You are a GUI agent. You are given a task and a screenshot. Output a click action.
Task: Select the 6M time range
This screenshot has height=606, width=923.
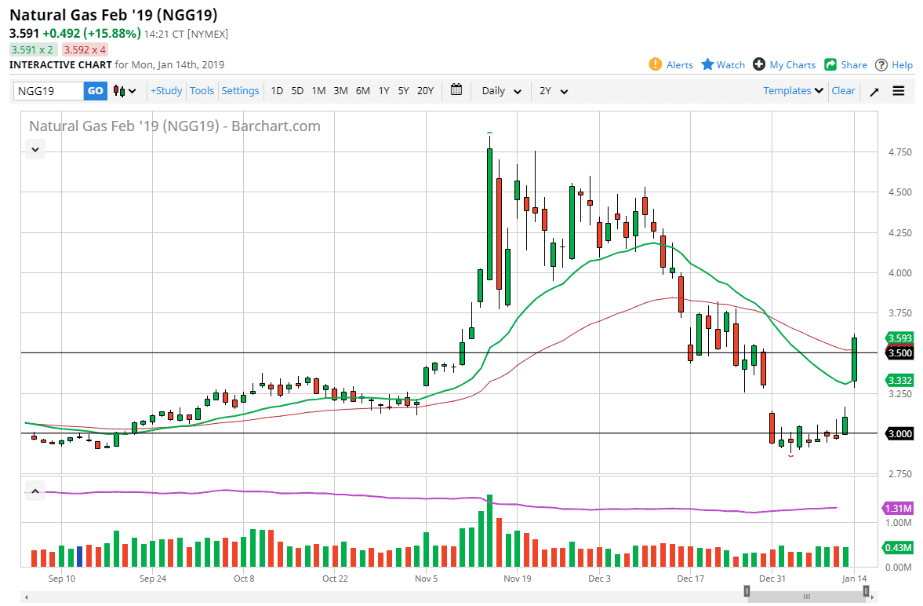pos(362,91)
